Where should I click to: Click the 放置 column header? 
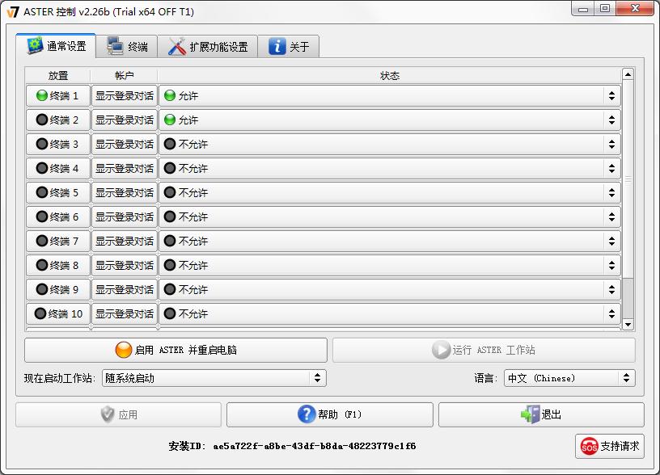[x=58, y=76]
